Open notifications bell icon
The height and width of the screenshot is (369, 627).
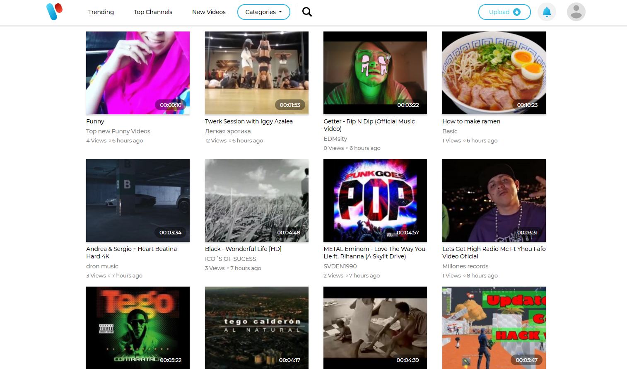pos(547,12)
